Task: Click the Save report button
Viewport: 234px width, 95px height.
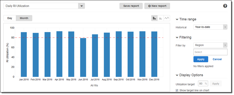Action: click(131, 6)
